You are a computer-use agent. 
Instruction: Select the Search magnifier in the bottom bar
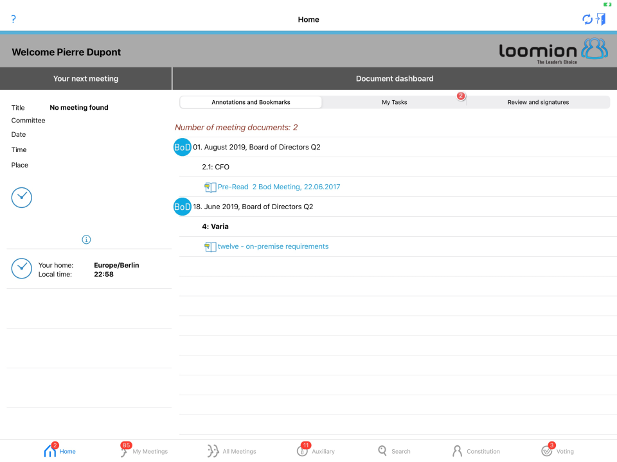pyautogui.click(x=383, y=450)
